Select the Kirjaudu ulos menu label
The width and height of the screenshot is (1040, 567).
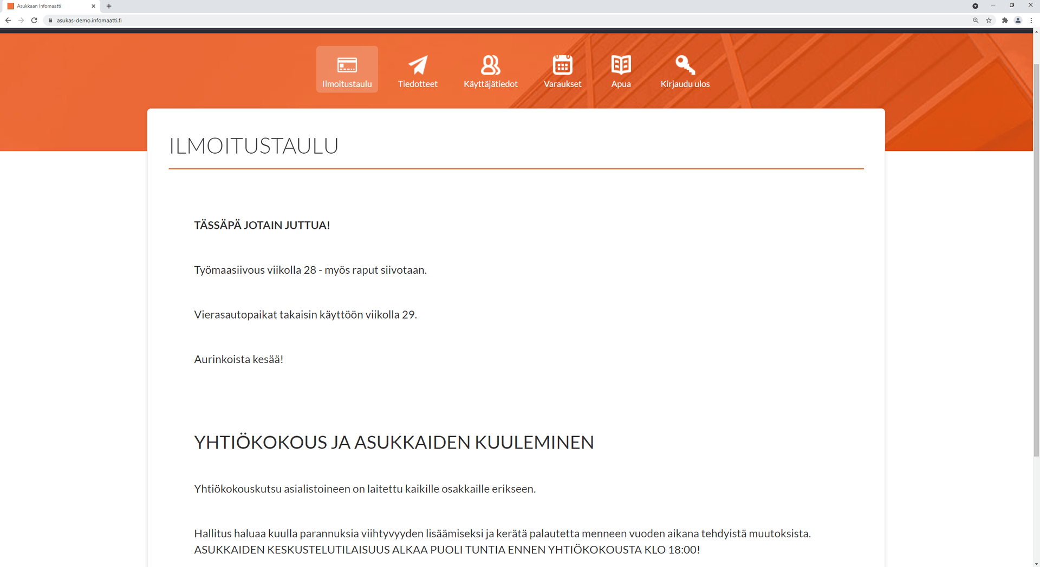[x=685, y=84]
